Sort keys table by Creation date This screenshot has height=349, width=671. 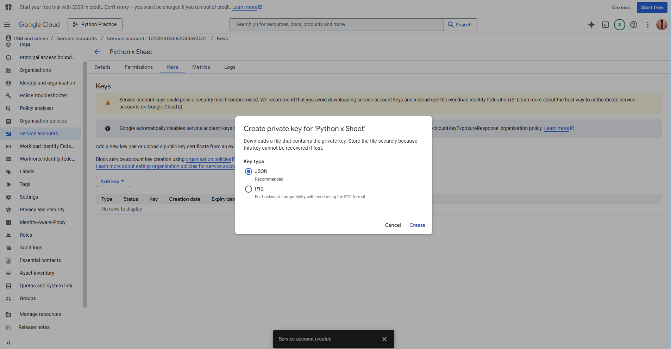(184, 199)
